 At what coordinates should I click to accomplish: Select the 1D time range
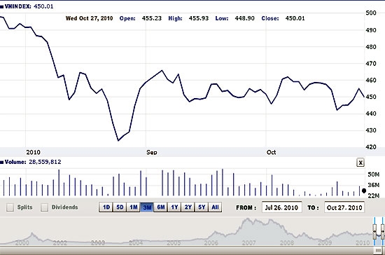106,207
